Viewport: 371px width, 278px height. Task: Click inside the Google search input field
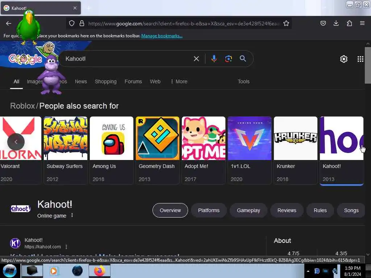pos(128,59)
